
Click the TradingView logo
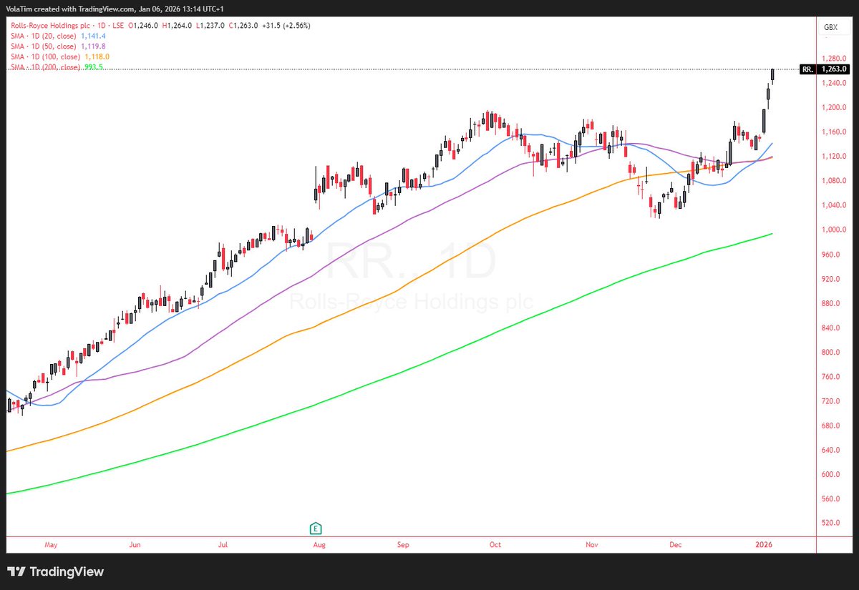(56, 571)
